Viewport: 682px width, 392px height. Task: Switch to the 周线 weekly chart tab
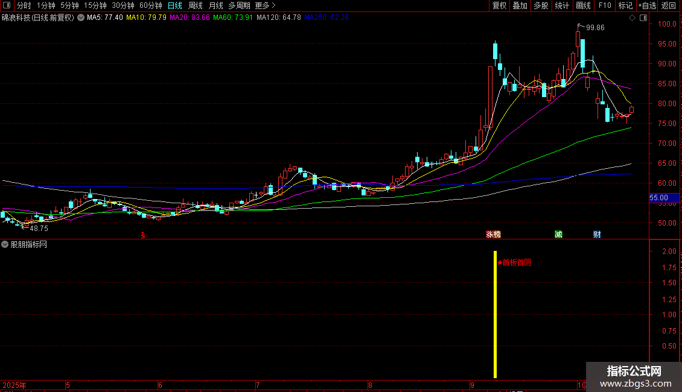pyautogui.click(x=196, y=5)
